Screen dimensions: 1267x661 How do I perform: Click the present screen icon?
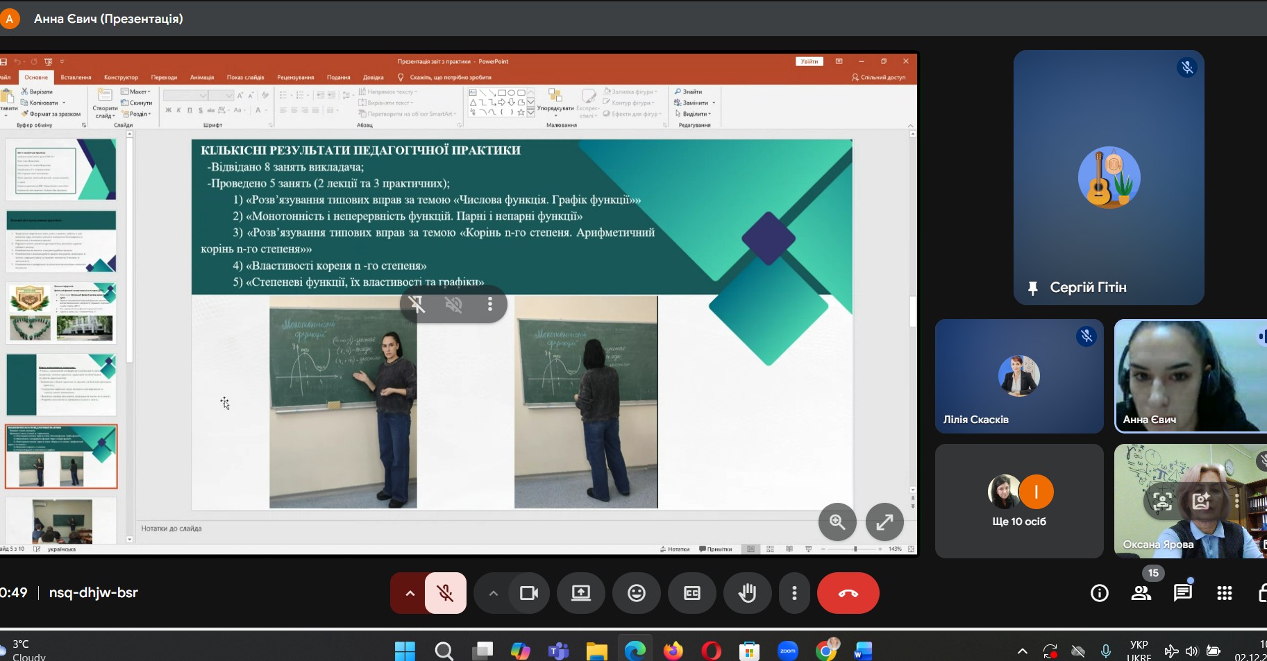tap(581, 593)
